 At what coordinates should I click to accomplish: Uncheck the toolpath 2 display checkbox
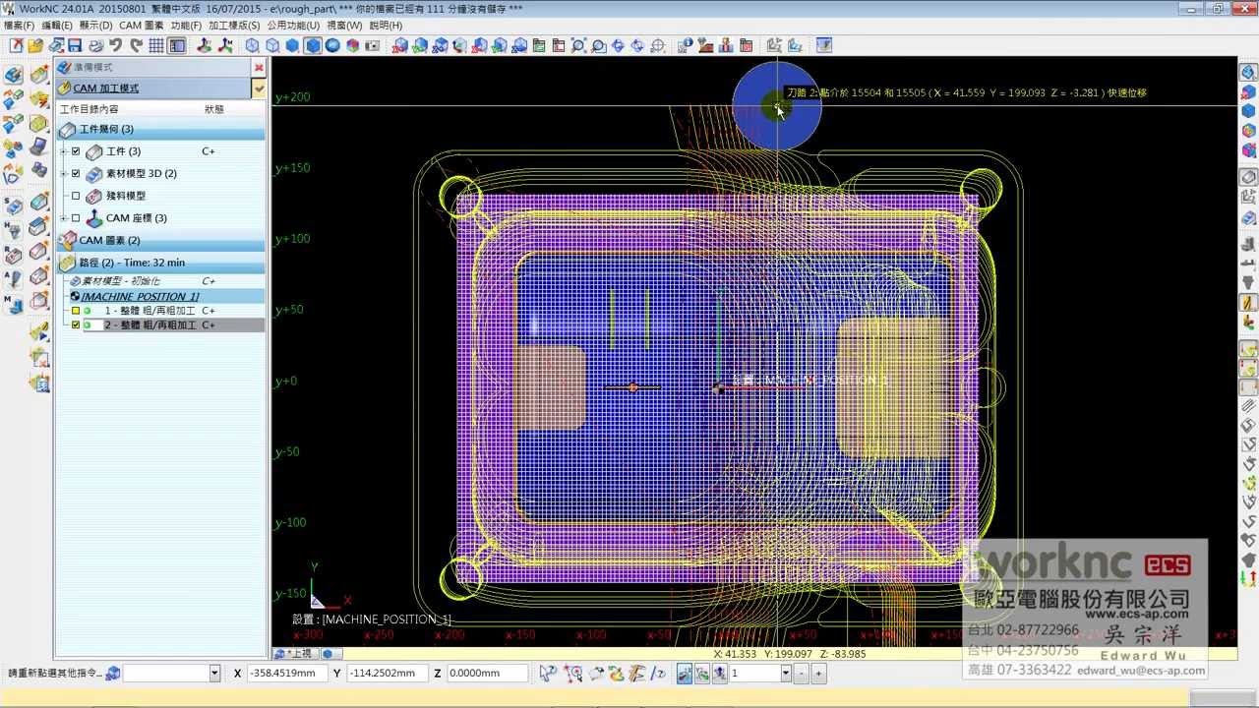click(x=76, y=324)
